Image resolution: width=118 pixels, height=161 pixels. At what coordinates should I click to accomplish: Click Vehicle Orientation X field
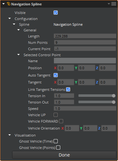72,128
